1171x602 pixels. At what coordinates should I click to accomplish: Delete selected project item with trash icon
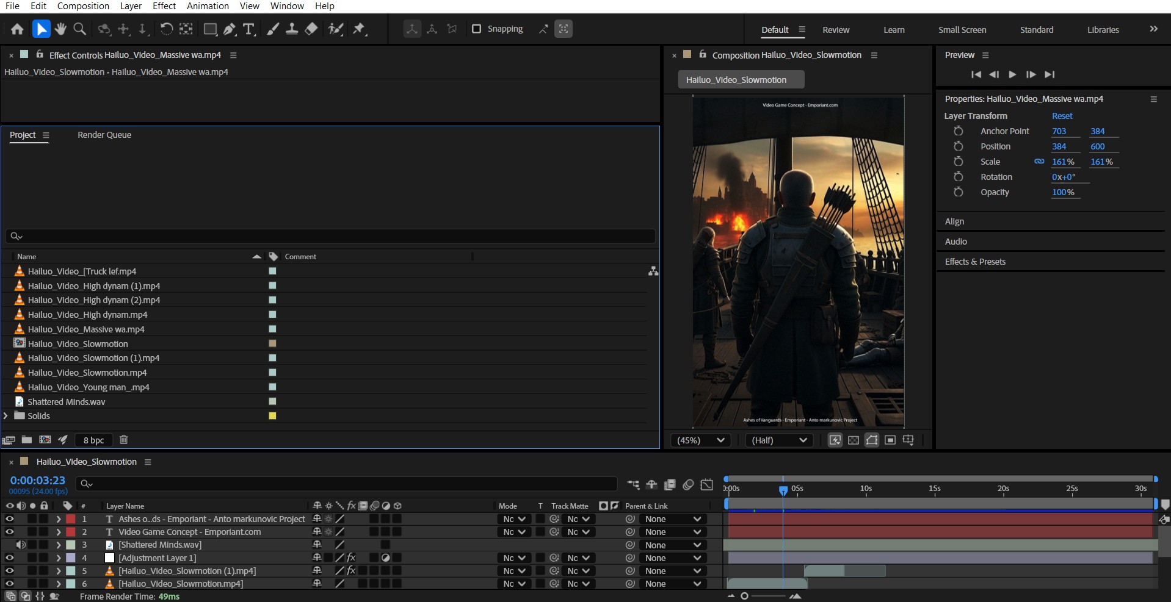pyautogui.click(x=123, y=440)
